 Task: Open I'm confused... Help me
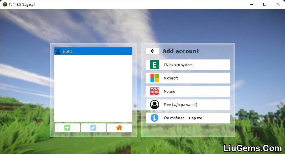188,118
